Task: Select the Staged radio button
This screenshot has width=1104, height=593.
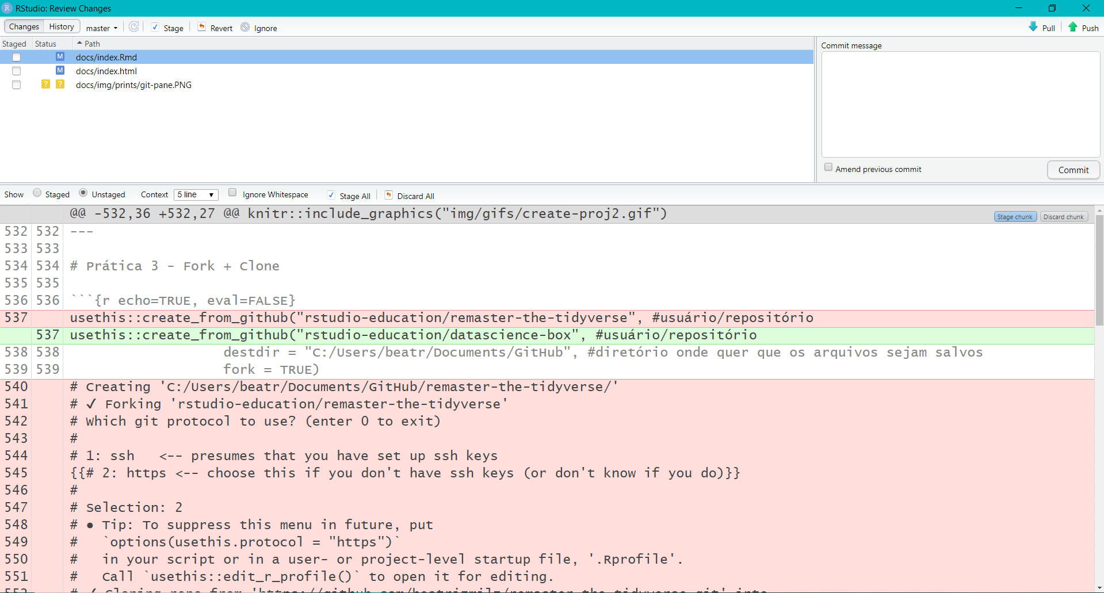Action: pyautogui.click(x=37, y=193)
